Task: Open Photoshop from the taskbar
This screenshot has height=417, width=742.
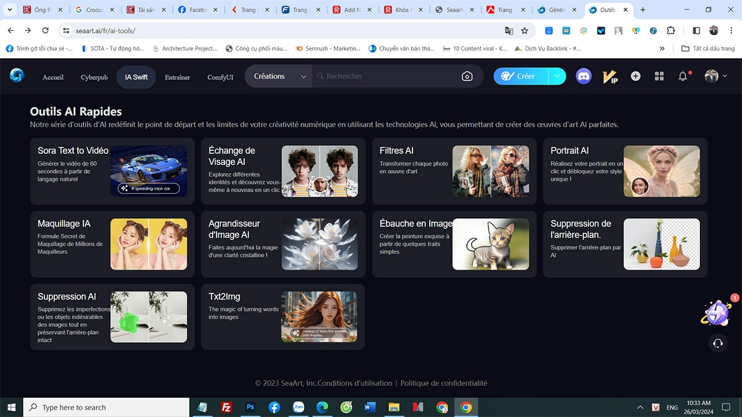Action: click(x=250, y=407)
